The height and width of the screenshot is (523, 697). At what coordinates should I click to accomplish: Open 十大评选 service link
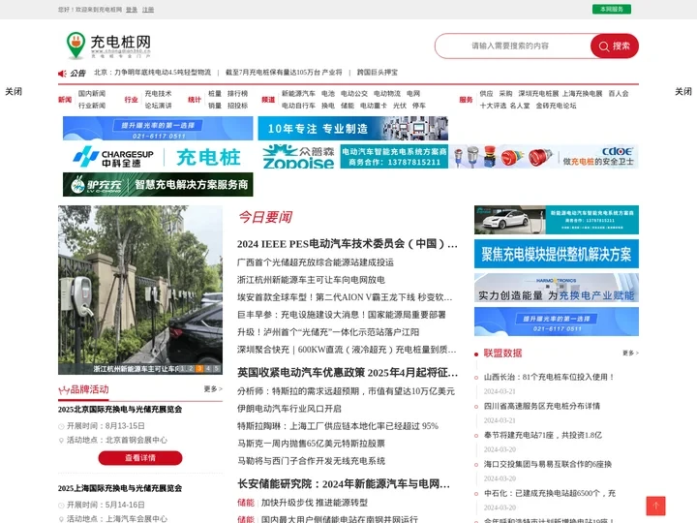pos(493,106)
